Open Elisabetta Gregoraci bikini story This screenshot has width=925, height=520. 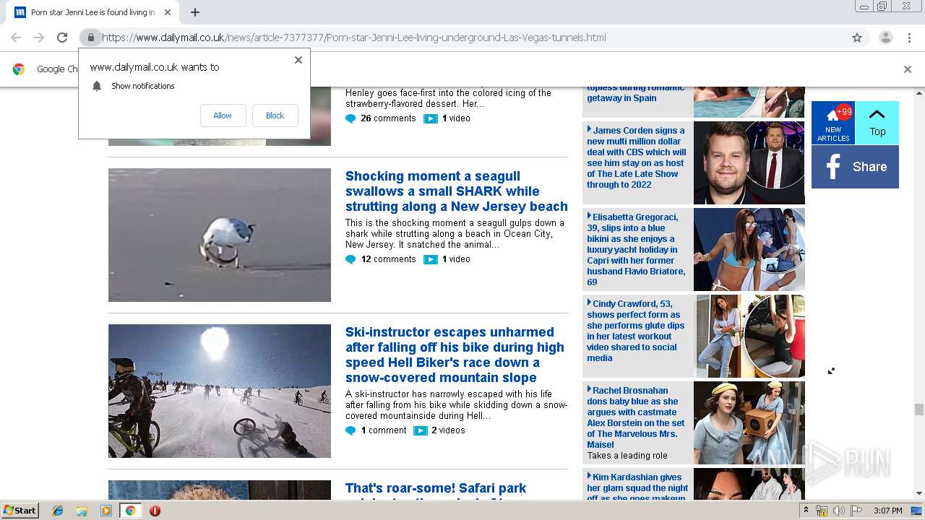coord(636,249)
